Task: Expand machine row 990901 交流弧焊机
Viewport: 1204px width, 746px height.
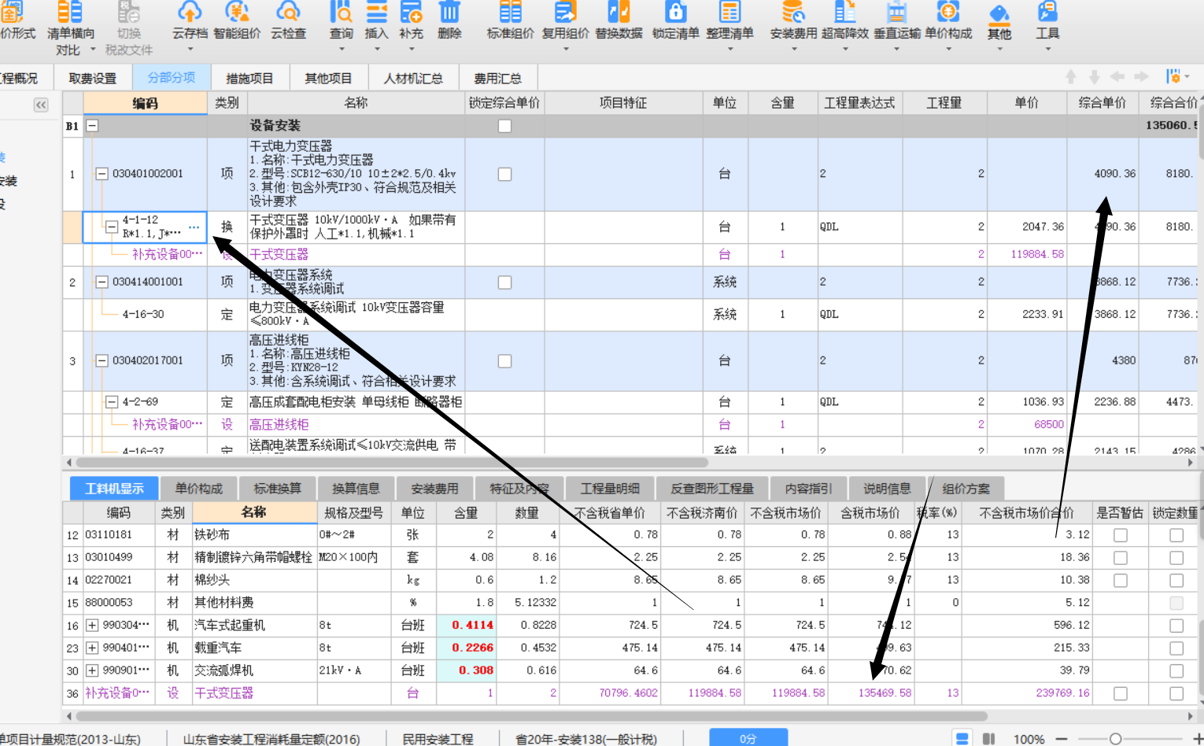Action: click(92, 670)
